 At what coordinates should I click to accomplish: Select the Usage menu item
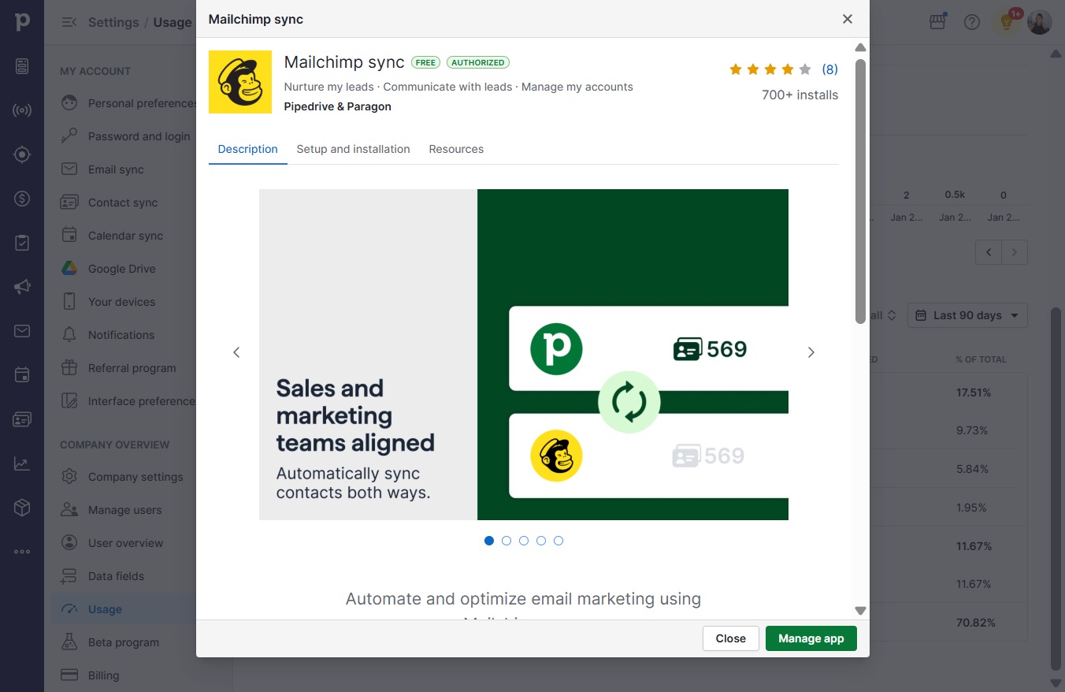pyautogui.click(x=124, y=609)
